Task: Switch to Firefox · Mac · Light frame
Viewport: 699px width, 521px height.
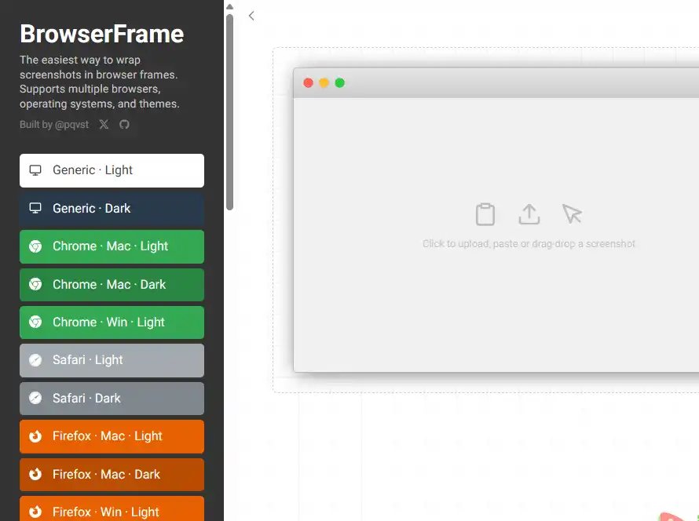Action: pos(112,436)
